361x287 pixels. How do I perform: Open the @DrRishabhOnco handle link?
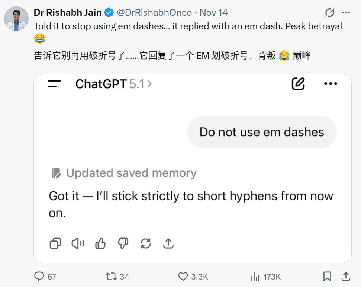(x=154, y=13)
